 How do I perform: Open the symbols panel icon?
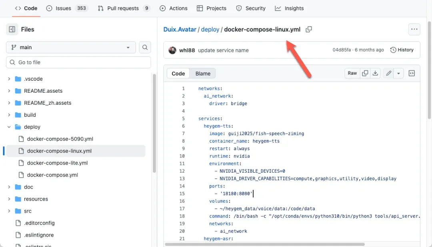pos(412,73)
